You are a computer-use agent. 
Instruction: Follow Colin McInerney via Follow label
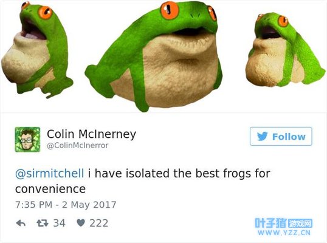tap(289, 137)
